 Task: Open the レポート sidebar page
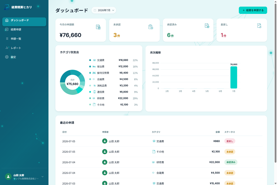24,48
